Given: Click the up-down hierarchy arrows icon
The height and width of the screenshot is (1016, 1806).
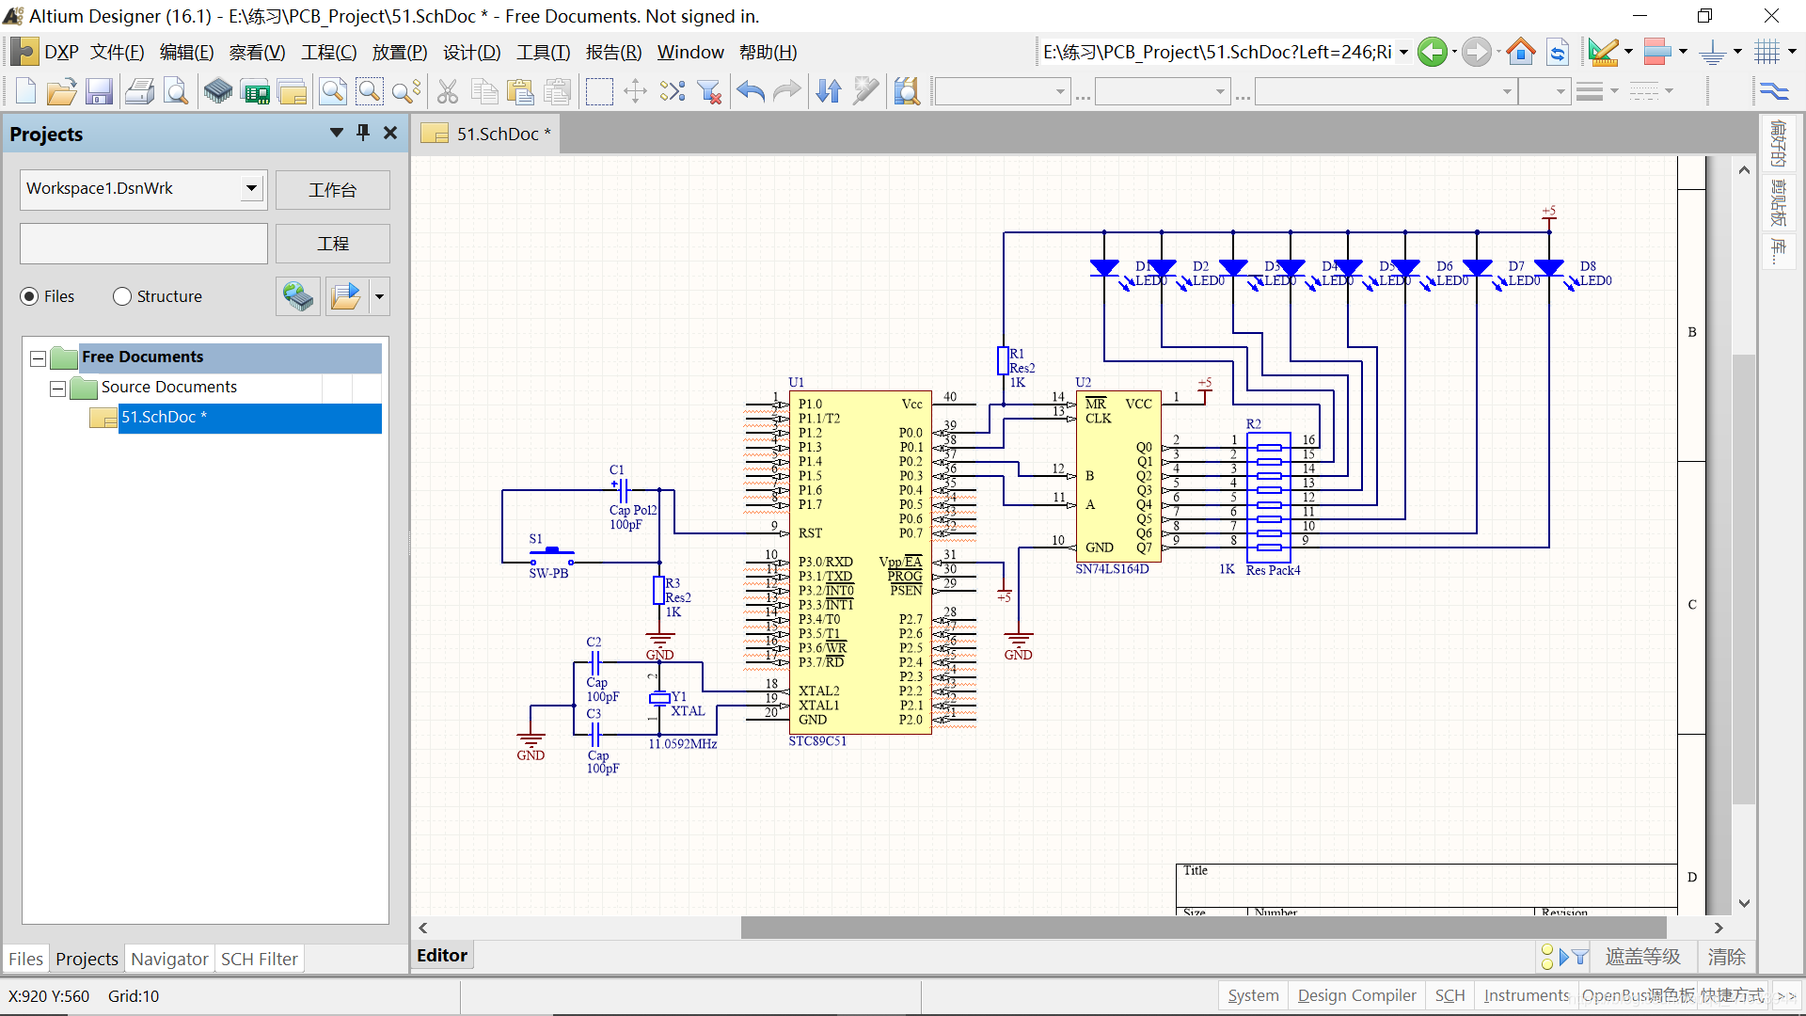Looking at the screenshot, I should [x=829, y=91].
